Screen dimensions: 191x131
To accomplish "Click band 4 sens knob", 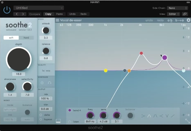I will coord(104,115).
